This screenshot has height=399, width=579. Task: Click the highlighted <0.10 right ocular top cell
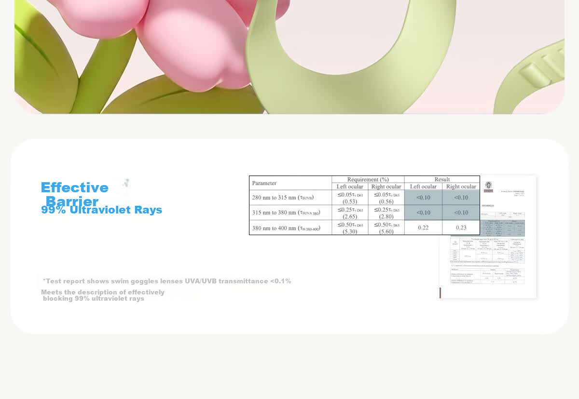click(x=461, y=198)
